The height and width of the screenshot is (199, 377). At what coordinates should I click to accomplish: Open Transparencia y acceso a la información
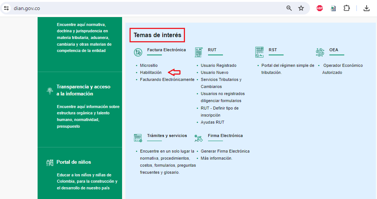pyautogui.click(x=83, y=90)
